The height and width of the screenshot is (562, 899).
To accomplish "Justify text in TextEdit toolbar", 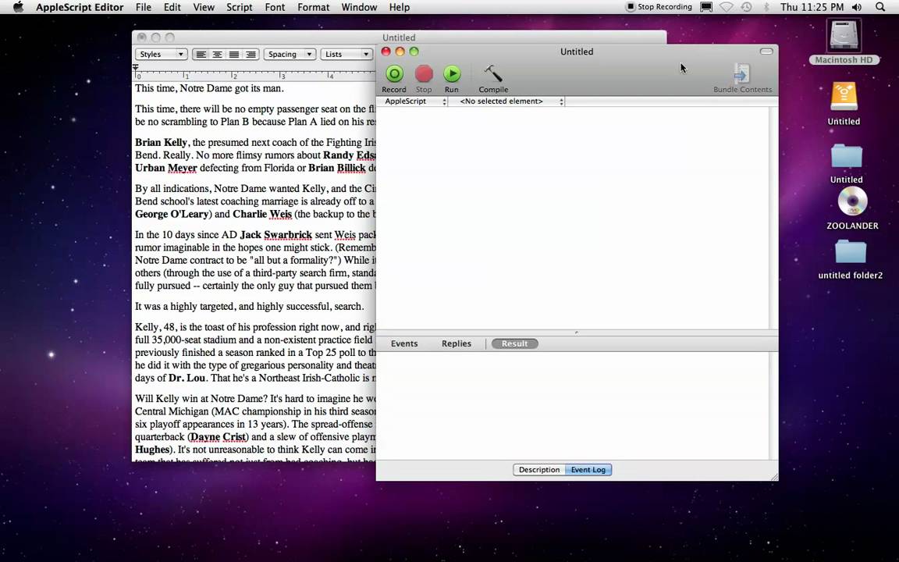I will (x=234, y=55).
